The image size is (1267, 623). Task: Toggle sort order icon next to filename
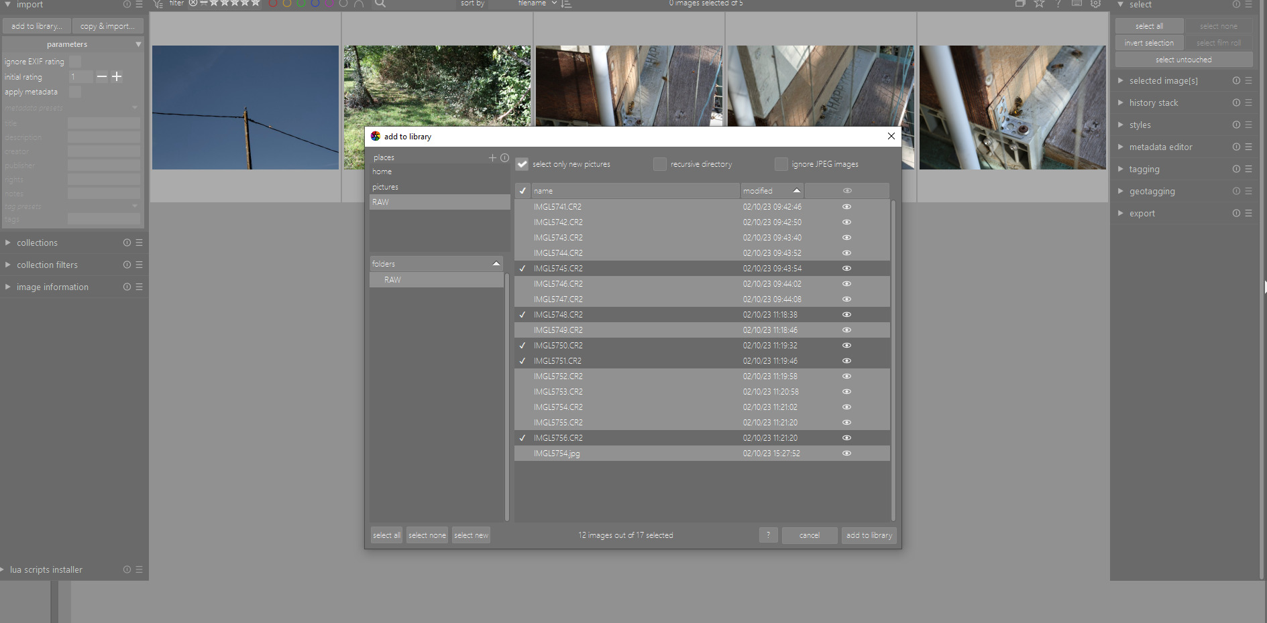pyautogui.click(x=567, y=4)
